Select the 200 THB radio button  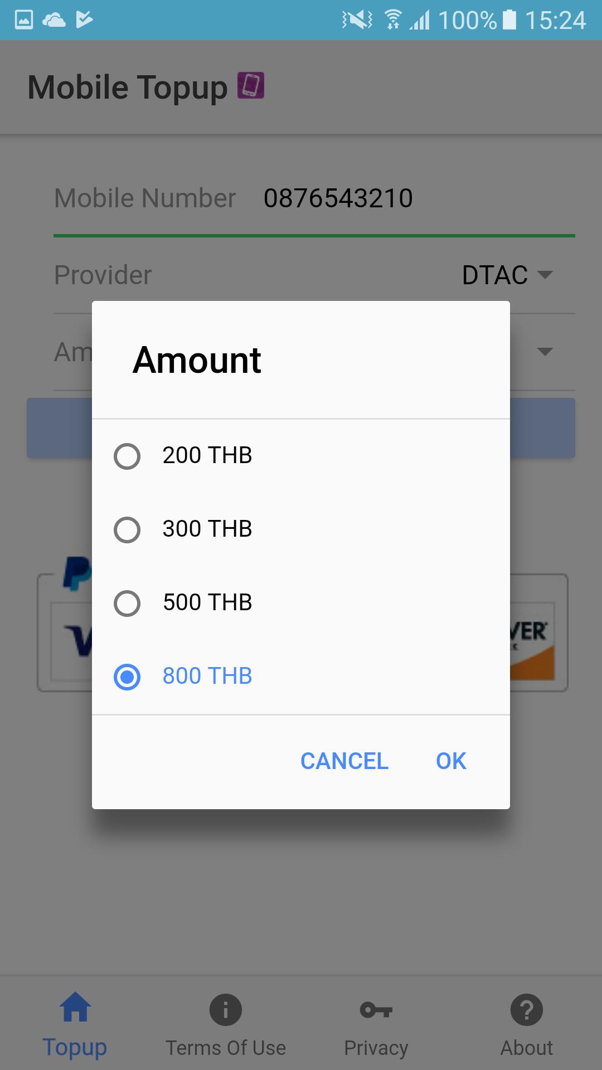(127, 457)
